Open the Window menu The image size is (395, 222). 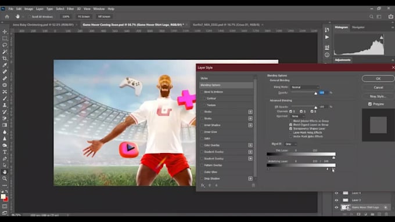coord(99,9)
